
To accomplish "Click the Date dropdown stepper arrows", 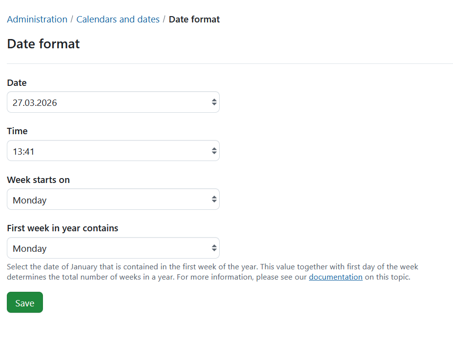I will coord(214,102).
